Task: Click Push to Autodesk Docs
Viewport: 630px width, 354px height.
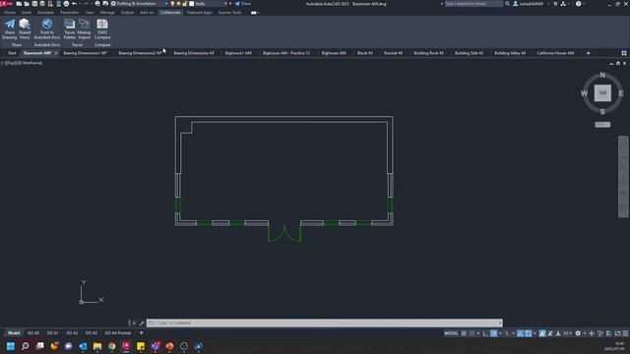Action: (x=47, y=29)
